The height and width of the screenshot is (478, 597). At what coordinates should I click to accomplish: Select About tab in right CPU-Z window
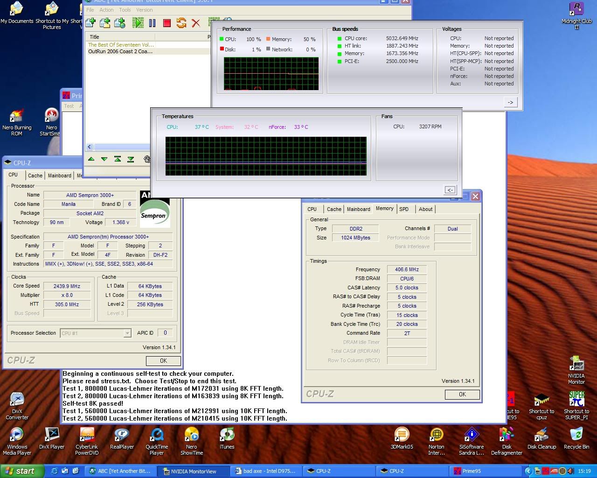[425, 209]
